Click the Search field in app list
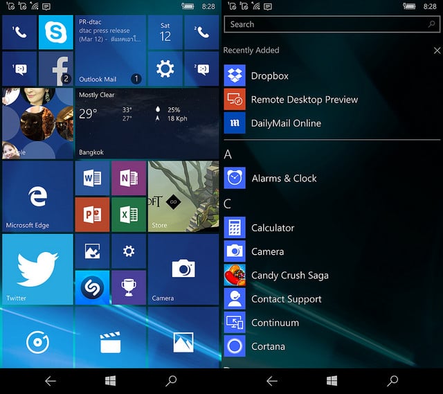This screenshot has width=443, height=394. pos(332,24)
